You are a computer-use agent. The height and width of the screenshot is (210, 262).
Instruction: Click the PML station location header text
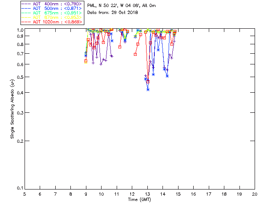[122, 6]
